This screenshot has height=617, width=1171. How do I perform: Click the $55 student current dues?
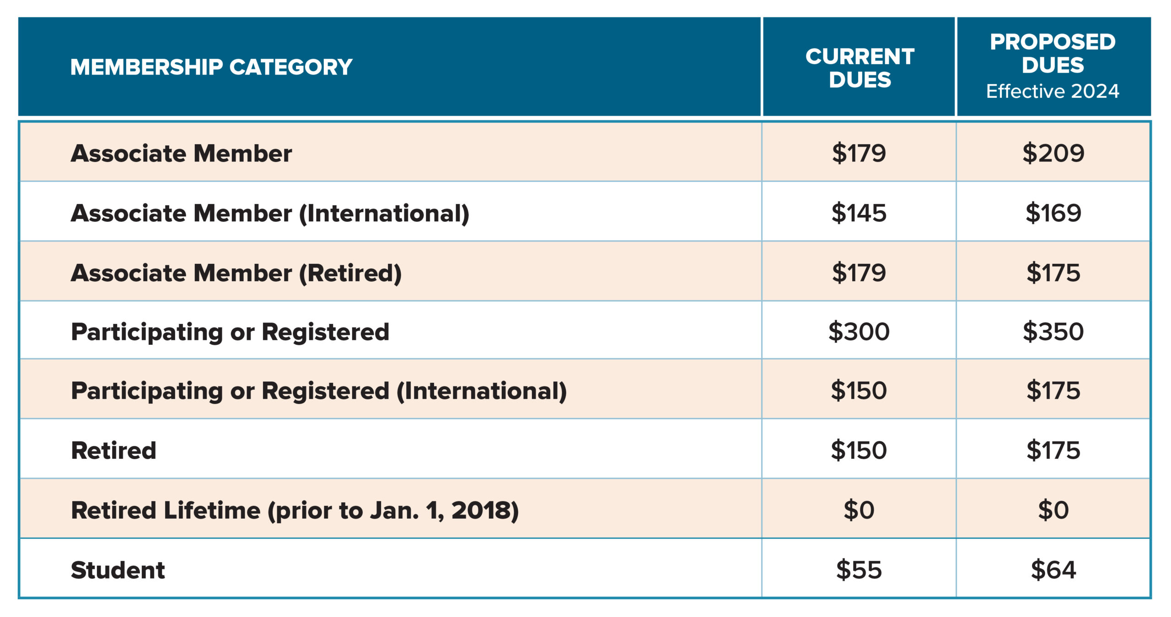tap(859, 569)
